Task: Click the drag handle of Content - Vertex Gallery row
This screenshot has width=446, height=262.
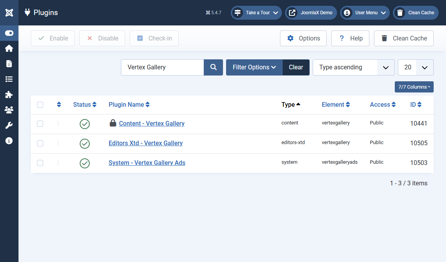Action: pos(58,123)
